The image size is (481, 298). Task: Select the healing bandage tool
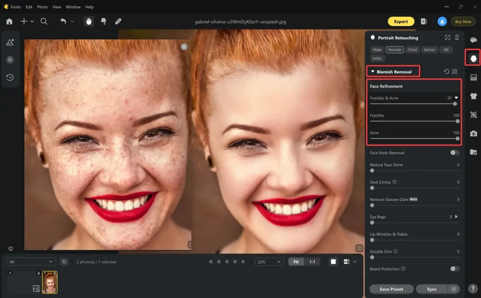pyautogui.click(x=118, y=22)
